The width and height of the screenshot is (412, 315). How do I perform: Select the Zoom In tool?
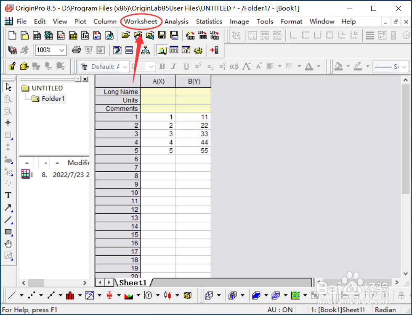pyautogui.click(x=8, y=99)
